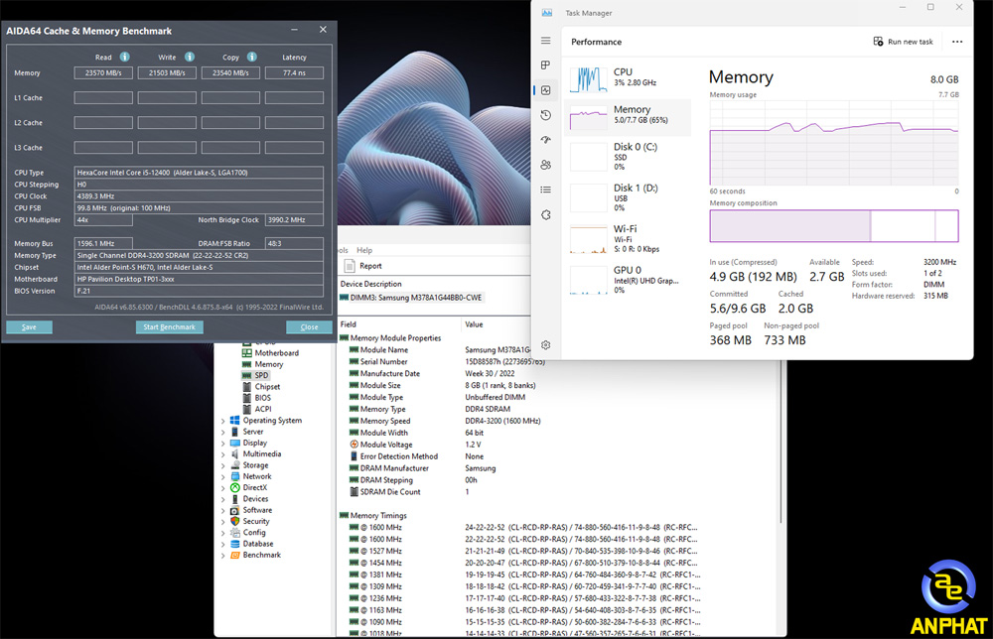993x639 pixels.
Task: Click Run new task in Task Manager
Action: (903, 42)
